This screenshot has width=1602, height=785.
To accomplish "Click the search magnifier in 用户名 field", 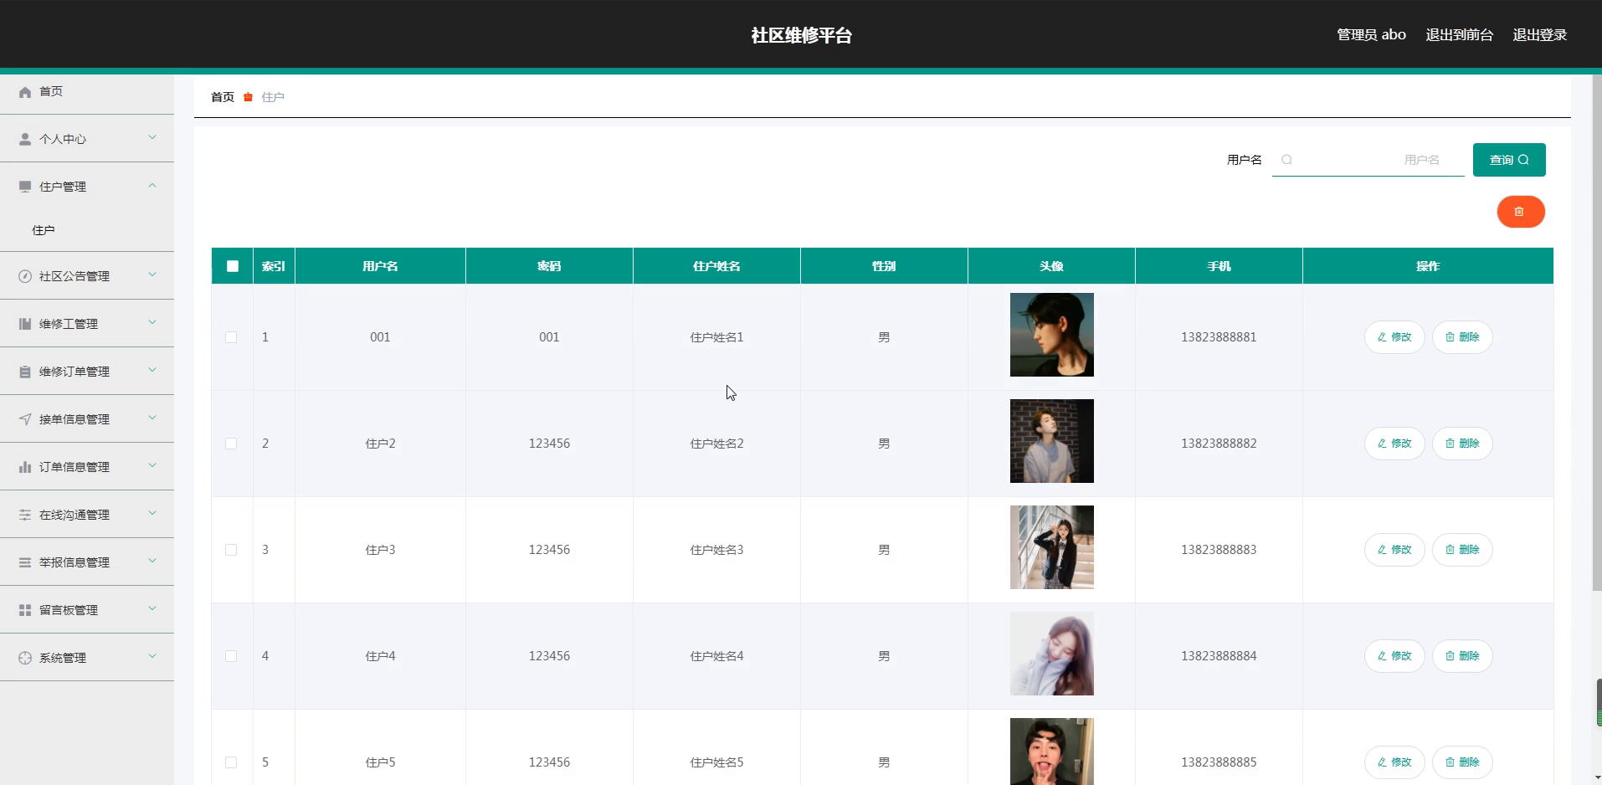I will pos(1286,160).
